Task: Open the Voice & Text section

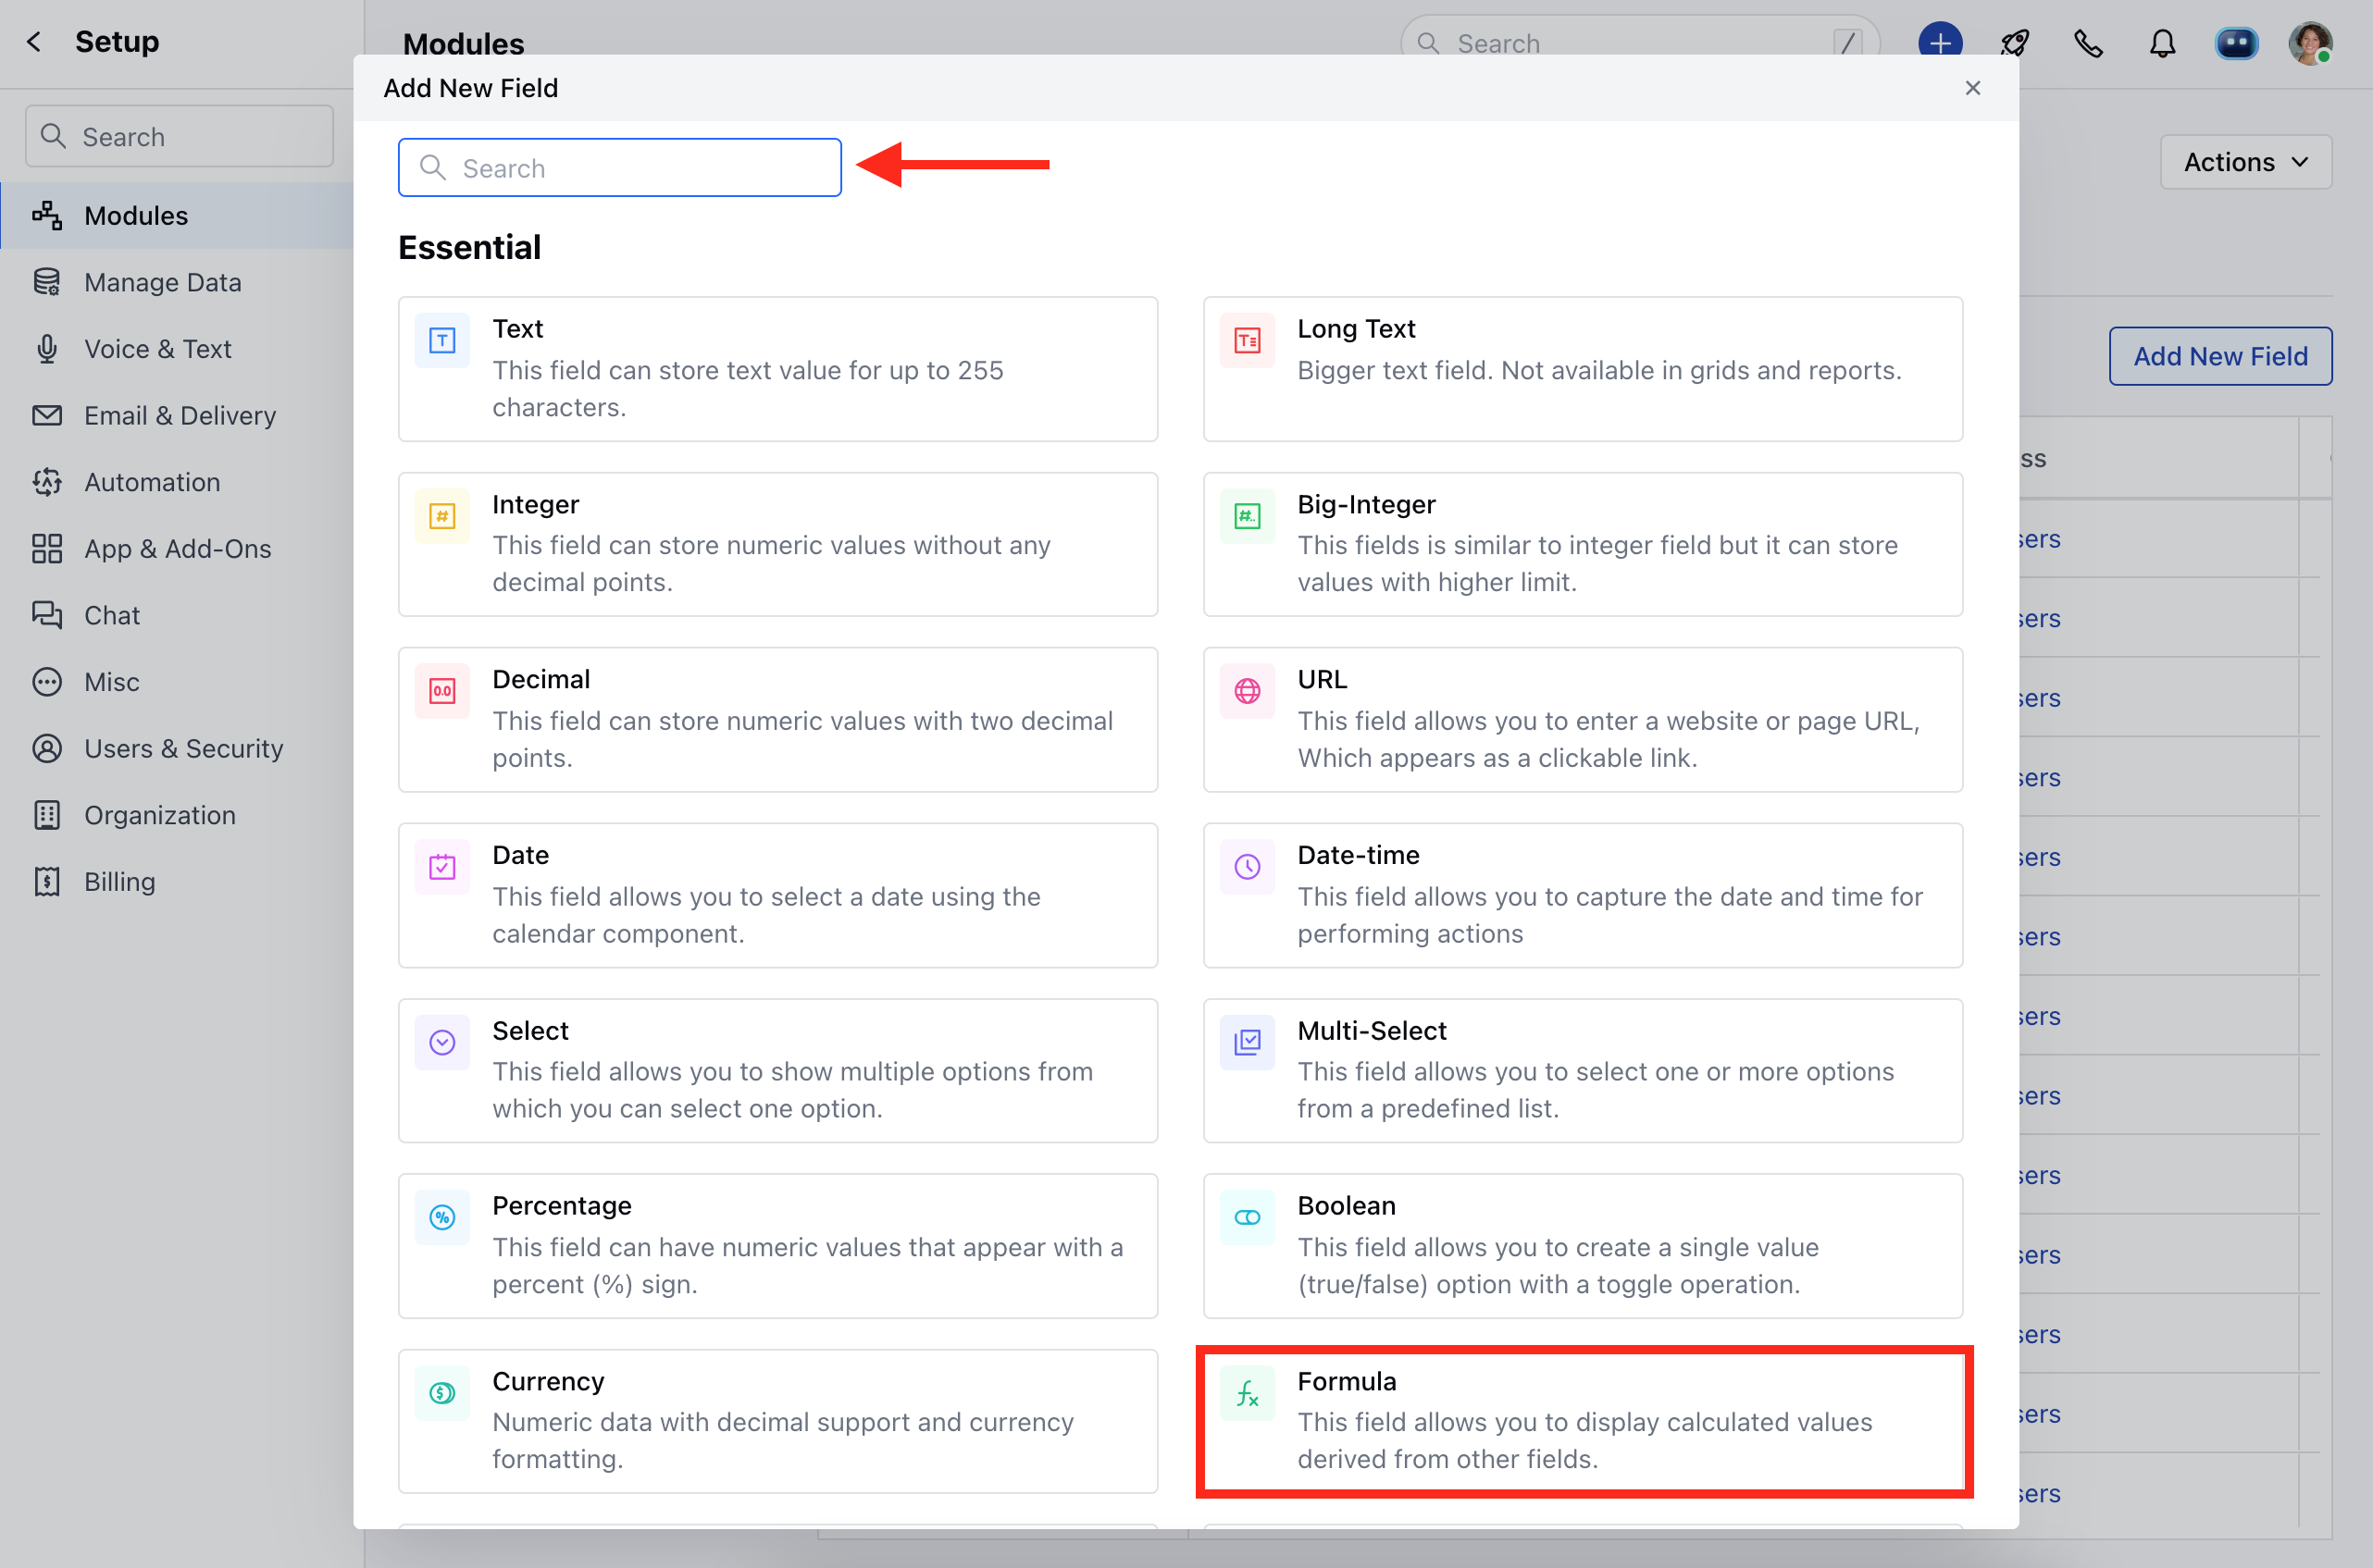Action: pos(158,348)
